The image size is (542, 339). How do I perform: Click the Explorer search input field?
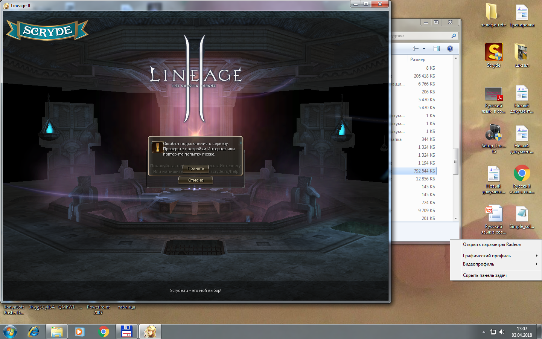(x=420, y=36)
